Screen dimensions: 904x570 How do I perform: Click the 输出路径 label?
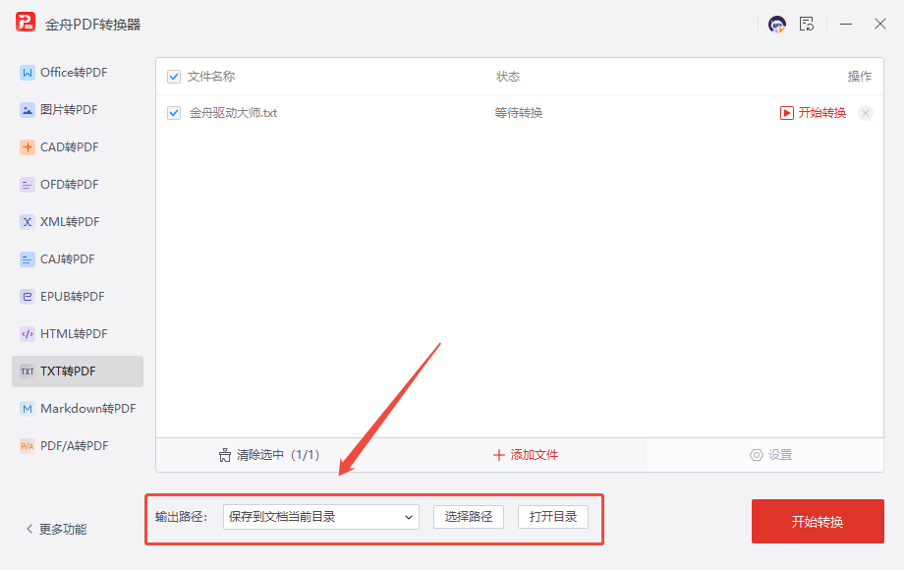[x=181, y=517]
